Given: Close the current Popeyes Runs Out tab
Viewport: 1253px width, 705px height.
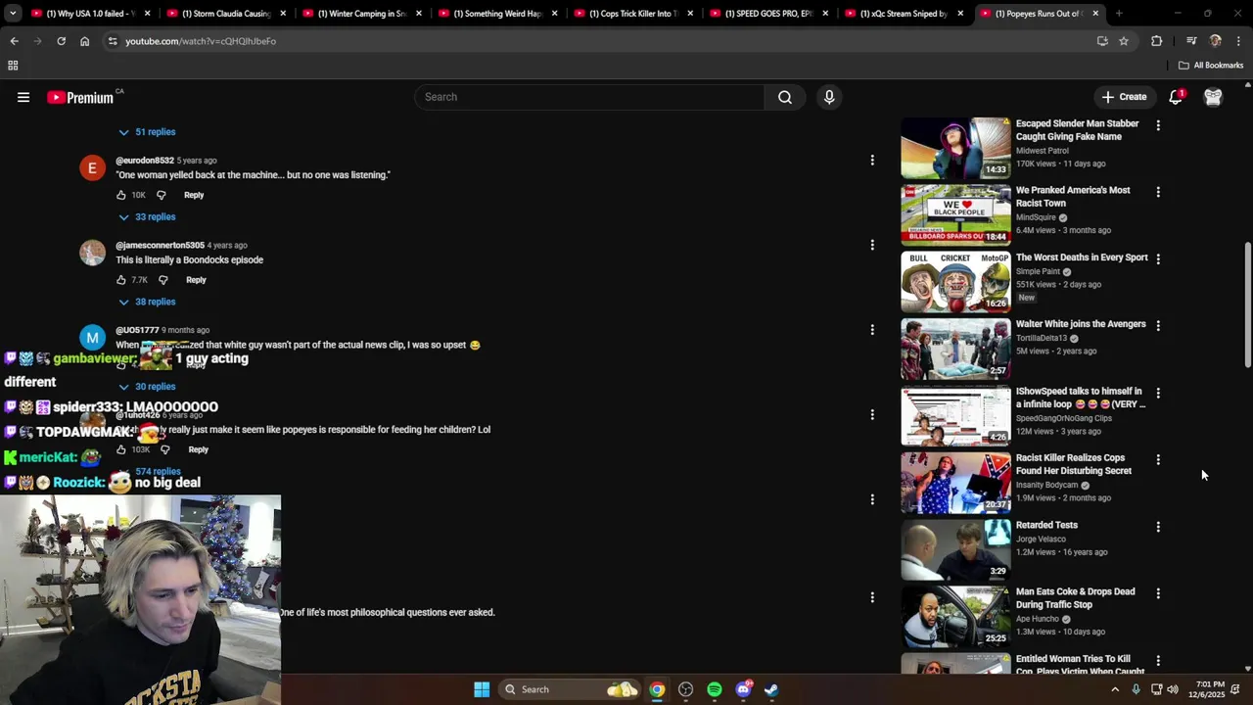Looking at the screenshot, I should point(1095,14).
